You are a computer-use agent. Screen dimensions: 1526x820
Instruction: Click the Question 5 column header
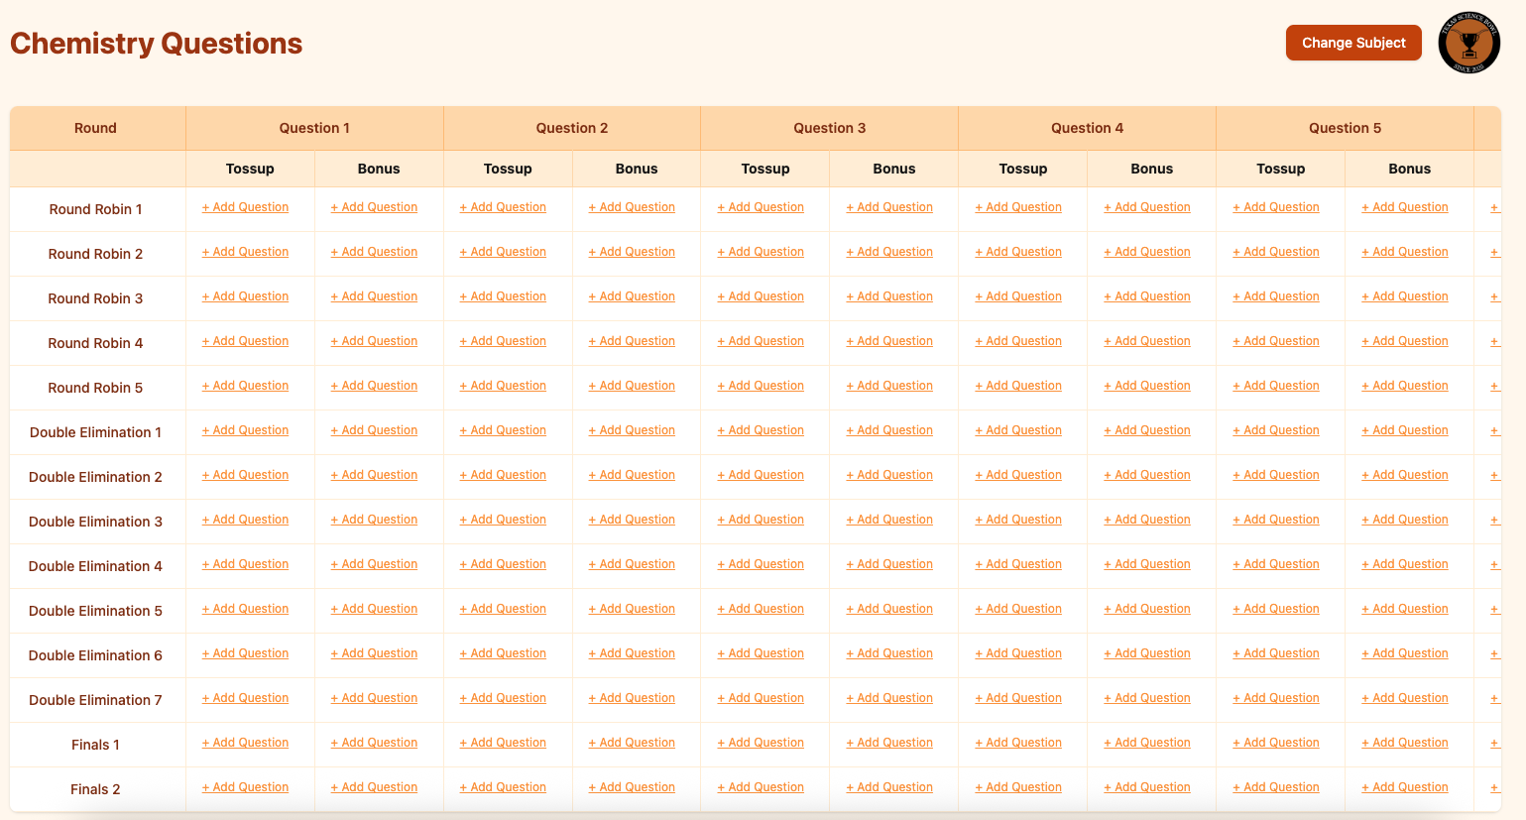(x=1346, y=128)
